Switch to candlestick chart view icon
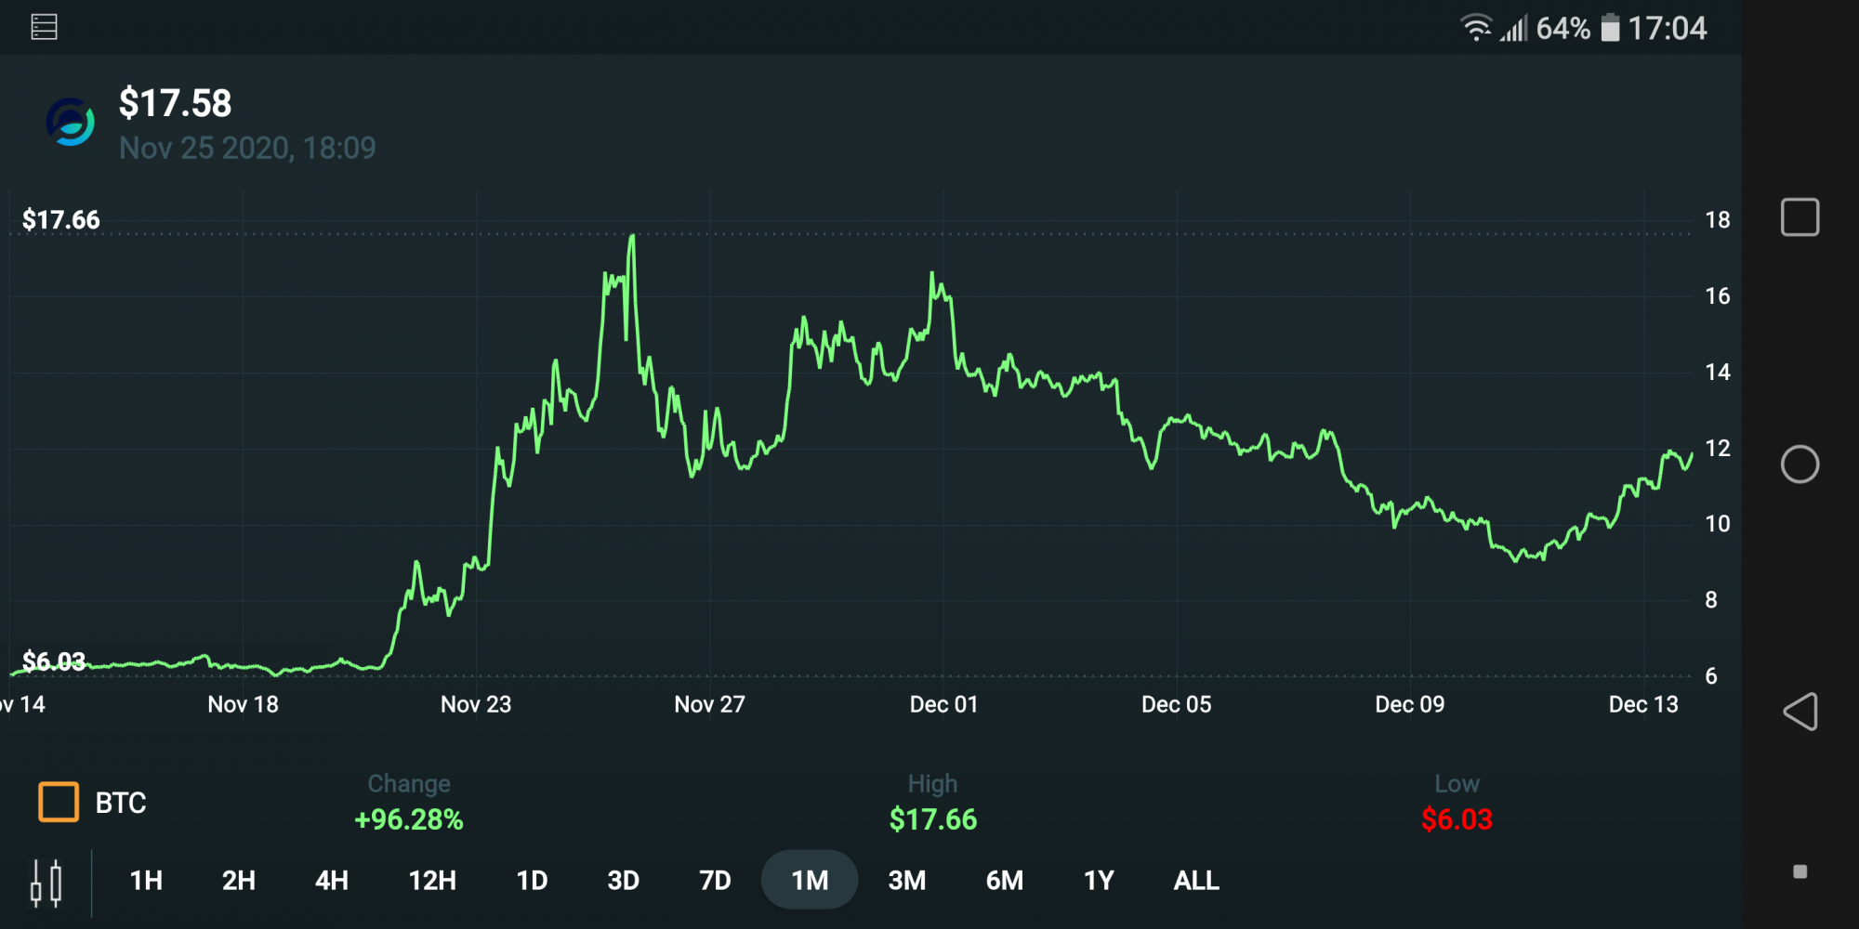 tap(46, 883)
